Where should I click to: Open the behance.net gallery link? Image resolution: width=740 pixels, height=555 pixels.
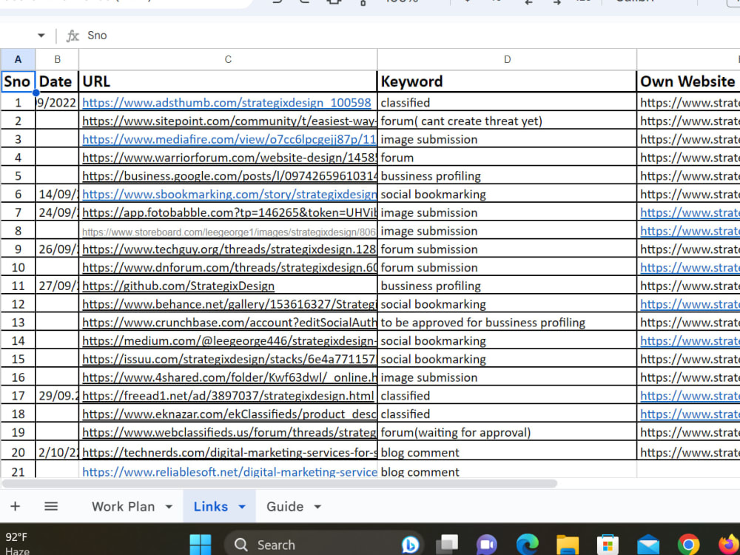229,304
